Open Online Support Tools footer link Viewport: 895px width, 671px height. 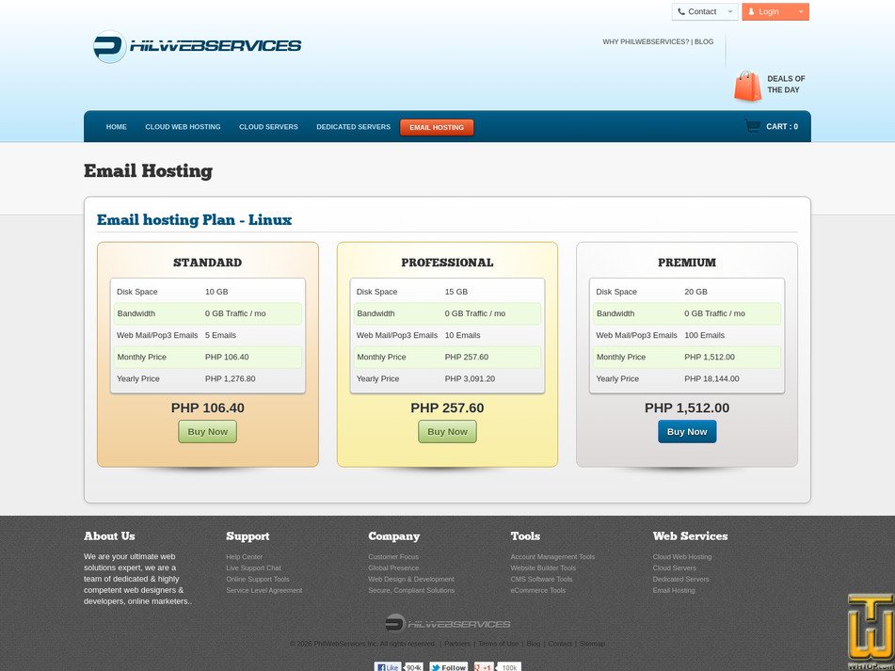(x=258, y=579)
